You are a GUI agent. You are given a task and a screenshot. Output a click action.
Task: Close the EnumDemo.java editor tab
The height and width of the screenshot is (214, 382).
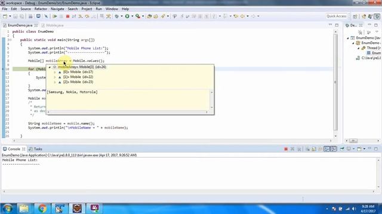36,25
